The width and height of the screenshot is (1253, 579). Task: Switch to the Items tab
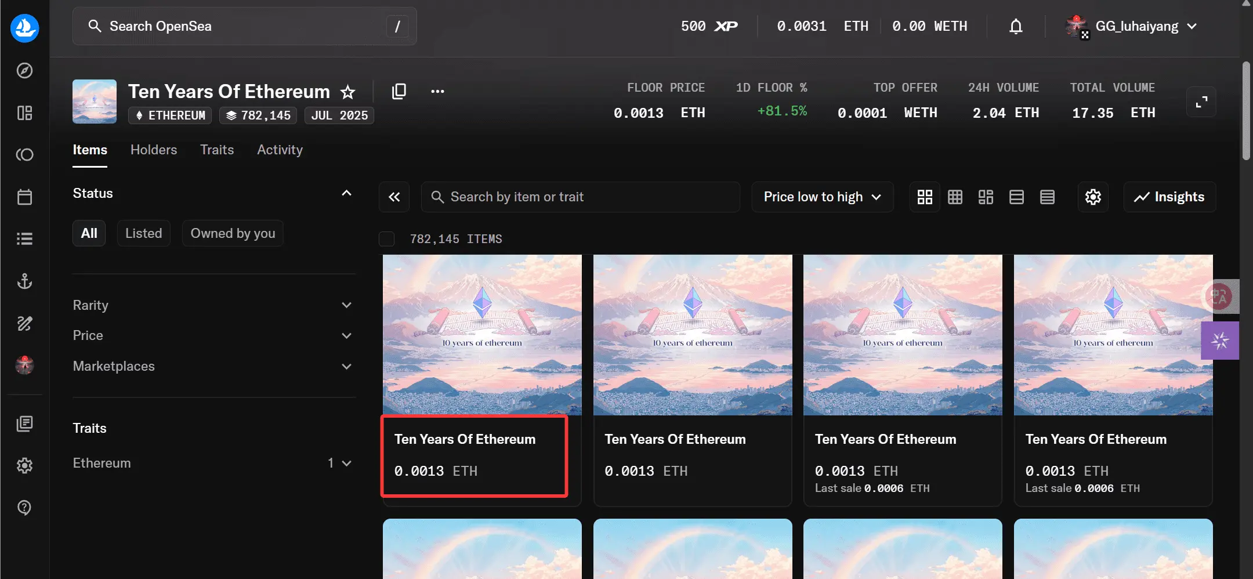pyautogui.click(x=90, y=150)
